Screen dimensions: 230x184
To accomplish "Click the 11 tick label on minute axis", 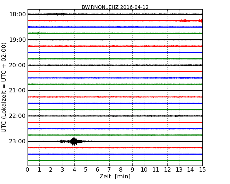I will coord(156,169).
